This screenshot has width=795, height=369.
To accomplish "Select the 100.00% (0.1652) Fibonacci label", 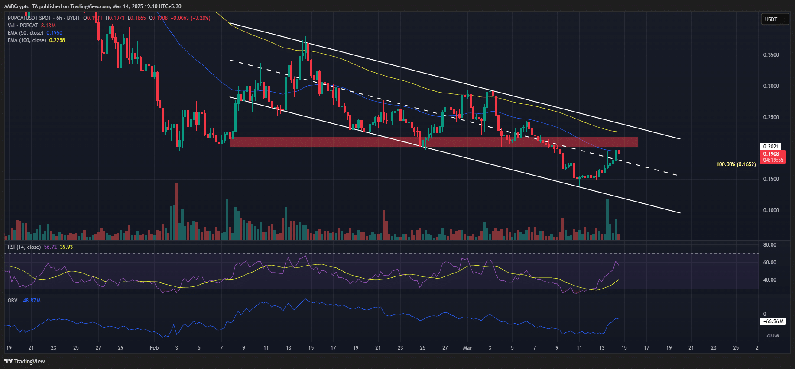I will click(736, 164).
